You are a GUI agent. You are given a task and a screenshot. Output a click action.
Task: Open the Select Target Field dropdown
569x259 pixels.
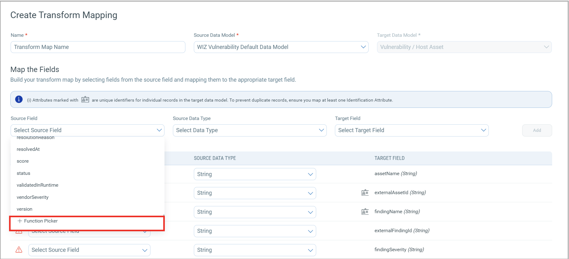pyautogui.click(x=411, y=130)
